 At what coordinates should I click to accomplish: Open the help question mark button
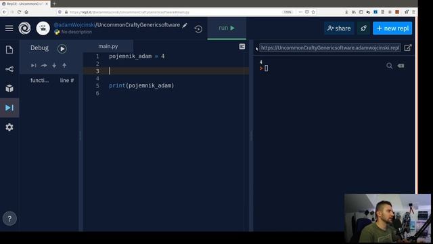click(x=9, y=218)
